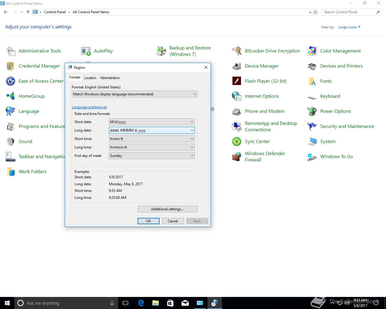Click Control Panel in the breadcrumb

tap(55, 12)
